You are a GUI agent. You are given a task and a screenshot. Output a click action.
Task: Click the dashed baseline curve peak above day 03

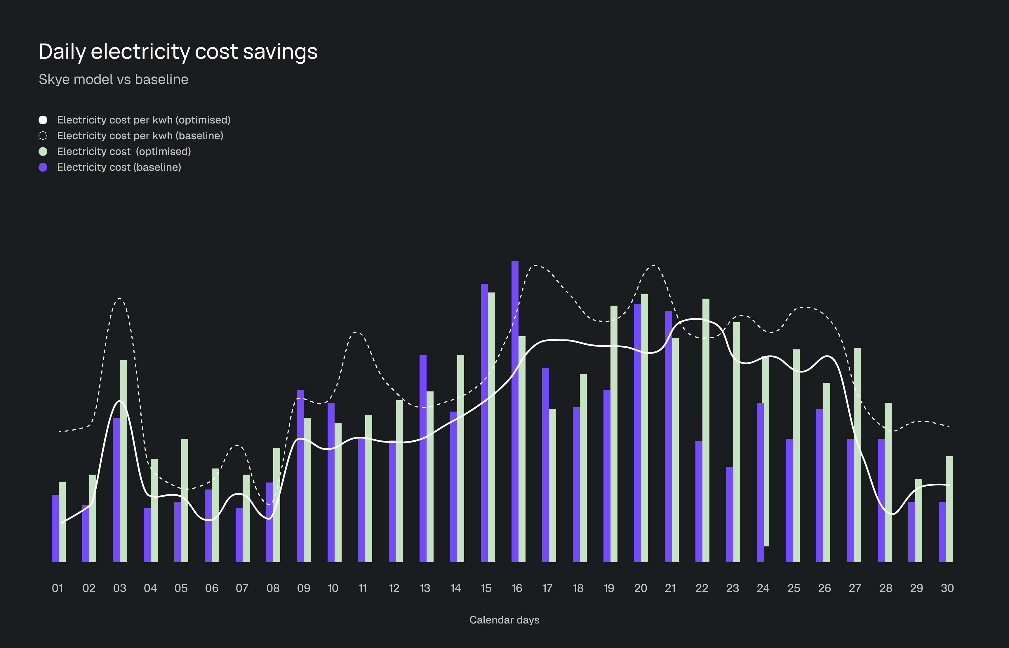click(120, 299)
